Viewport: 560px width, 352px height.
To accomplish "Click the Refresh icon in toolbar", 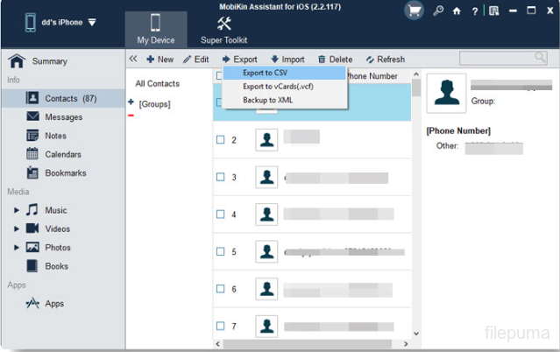I will tap(370, 60).
